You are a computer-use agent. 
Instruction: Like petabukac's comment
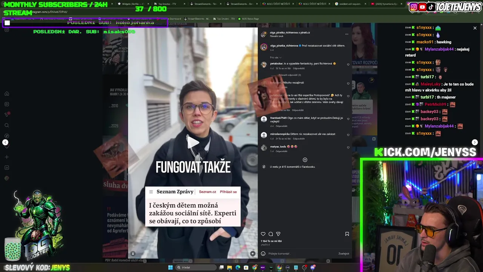(x=348, y=65)
